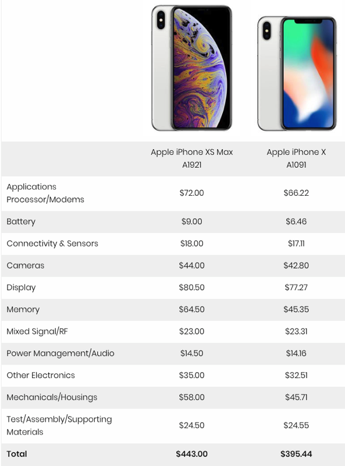This screenshot has height=466, width=345.
Task: Click the bold Total row label
Action: 17,454
